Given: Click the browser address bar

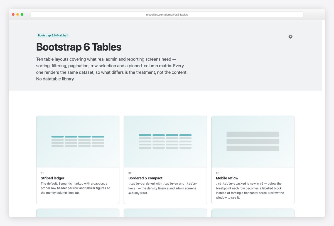Looking at the screenshot, I should click(x=167, y=14).
